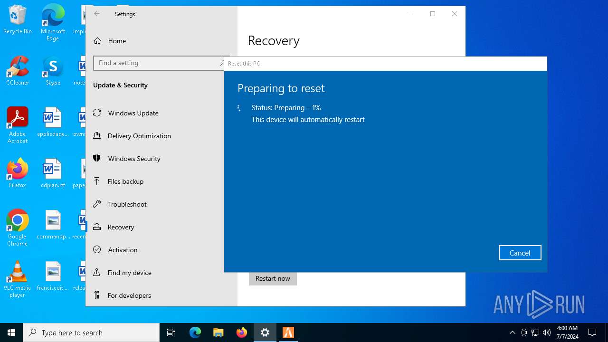Open the Meet Now tray icon
The width and height of the screenshot is (608, 342).
click(x=524, y=332)
